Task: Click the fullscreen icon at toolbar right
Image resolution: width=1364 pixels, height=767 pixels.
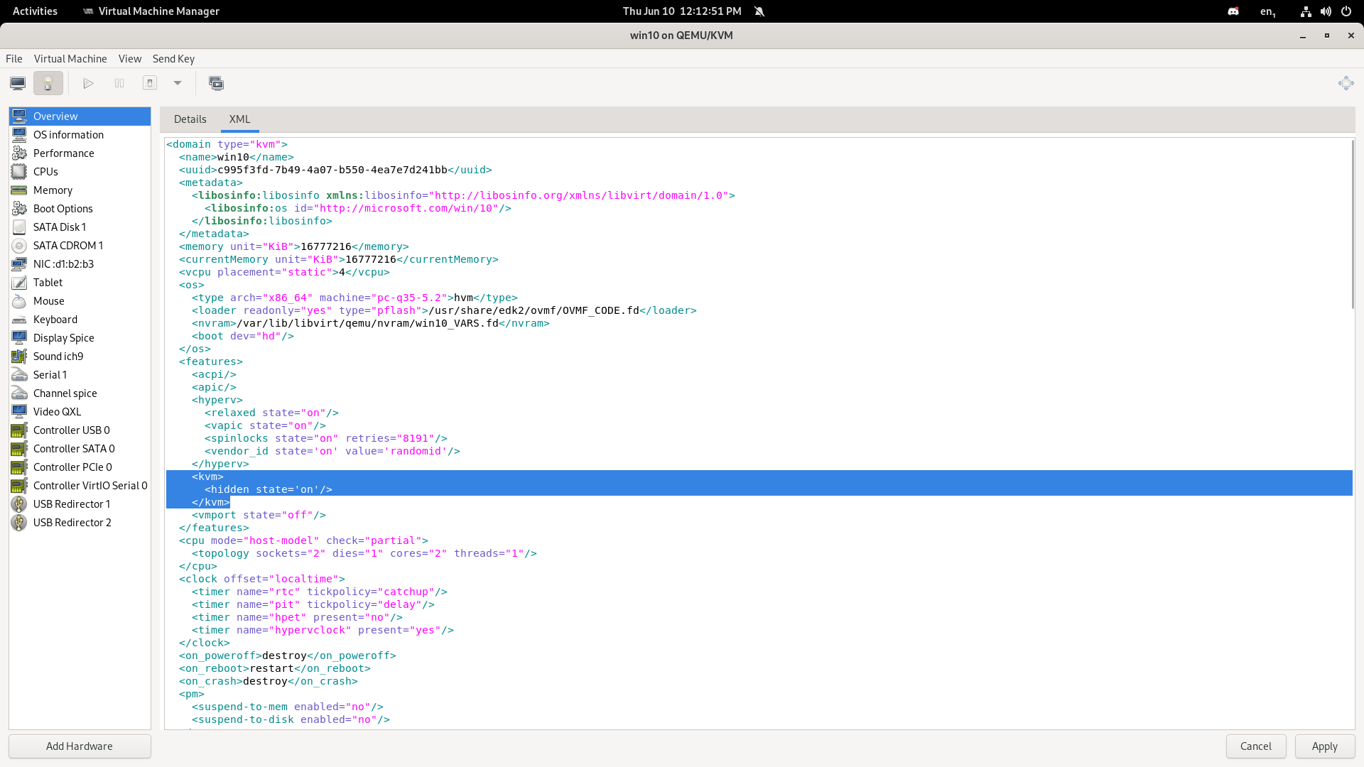Action: click(1346, 83)
